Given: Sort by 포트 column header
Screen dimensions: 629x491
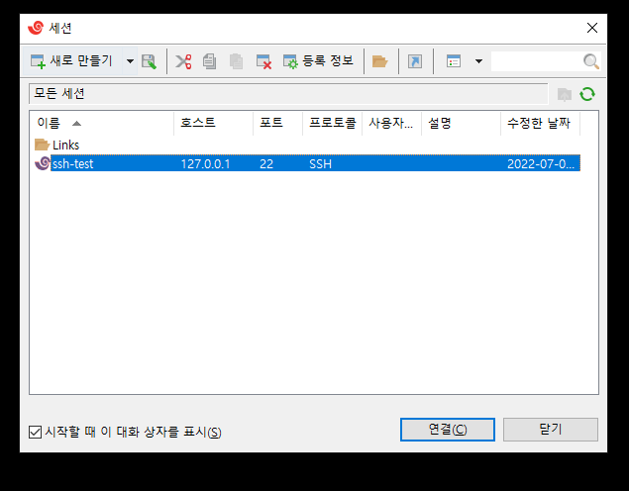Looking at the screenshot, I should 277,123.
